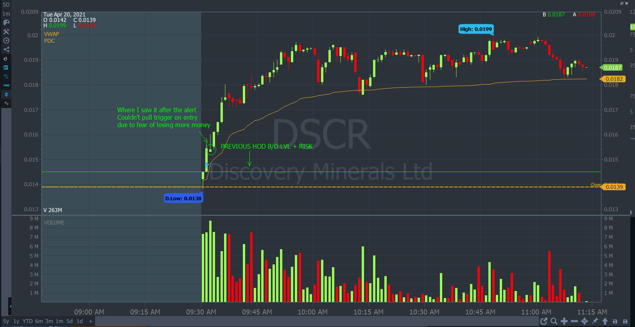Click the second floppy disk save icon
635x327 pixels.
625,322
